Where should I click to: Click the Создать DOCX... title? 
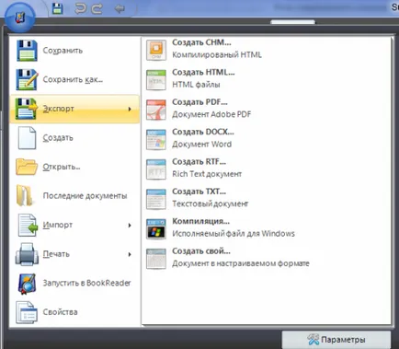pos(203,132)
